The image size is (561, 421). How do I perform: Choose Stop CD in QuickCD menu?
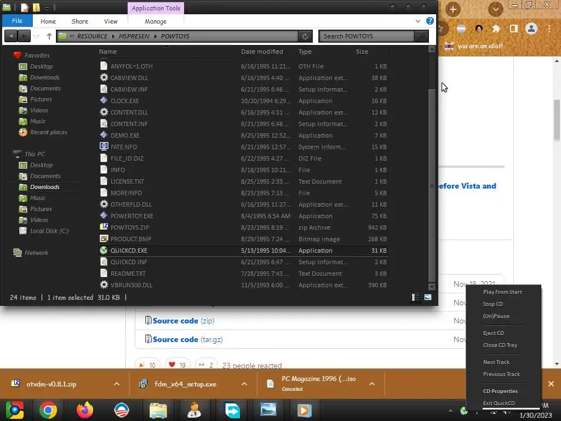493,304
